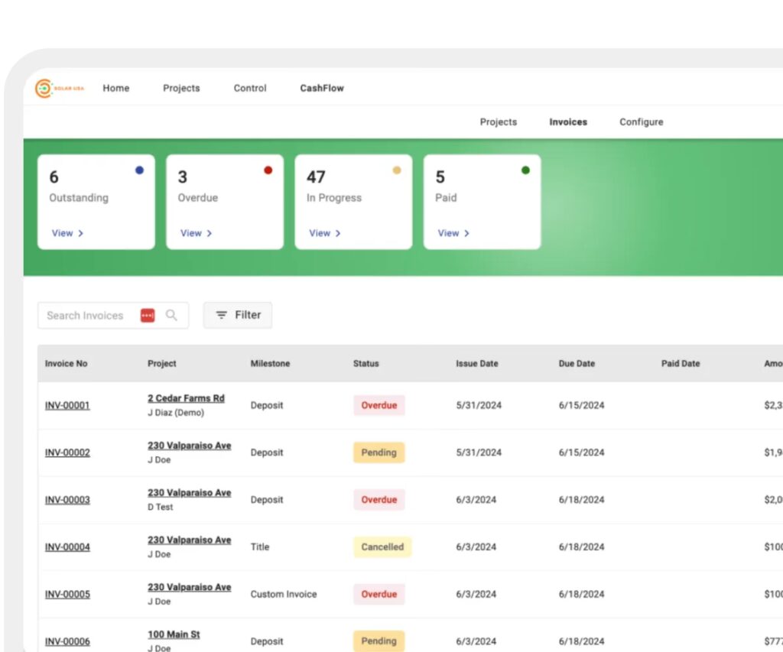783x652 pixels.
Task: Click the Cancelled status badge on INV-00004
Action: (x=382, y=547)
